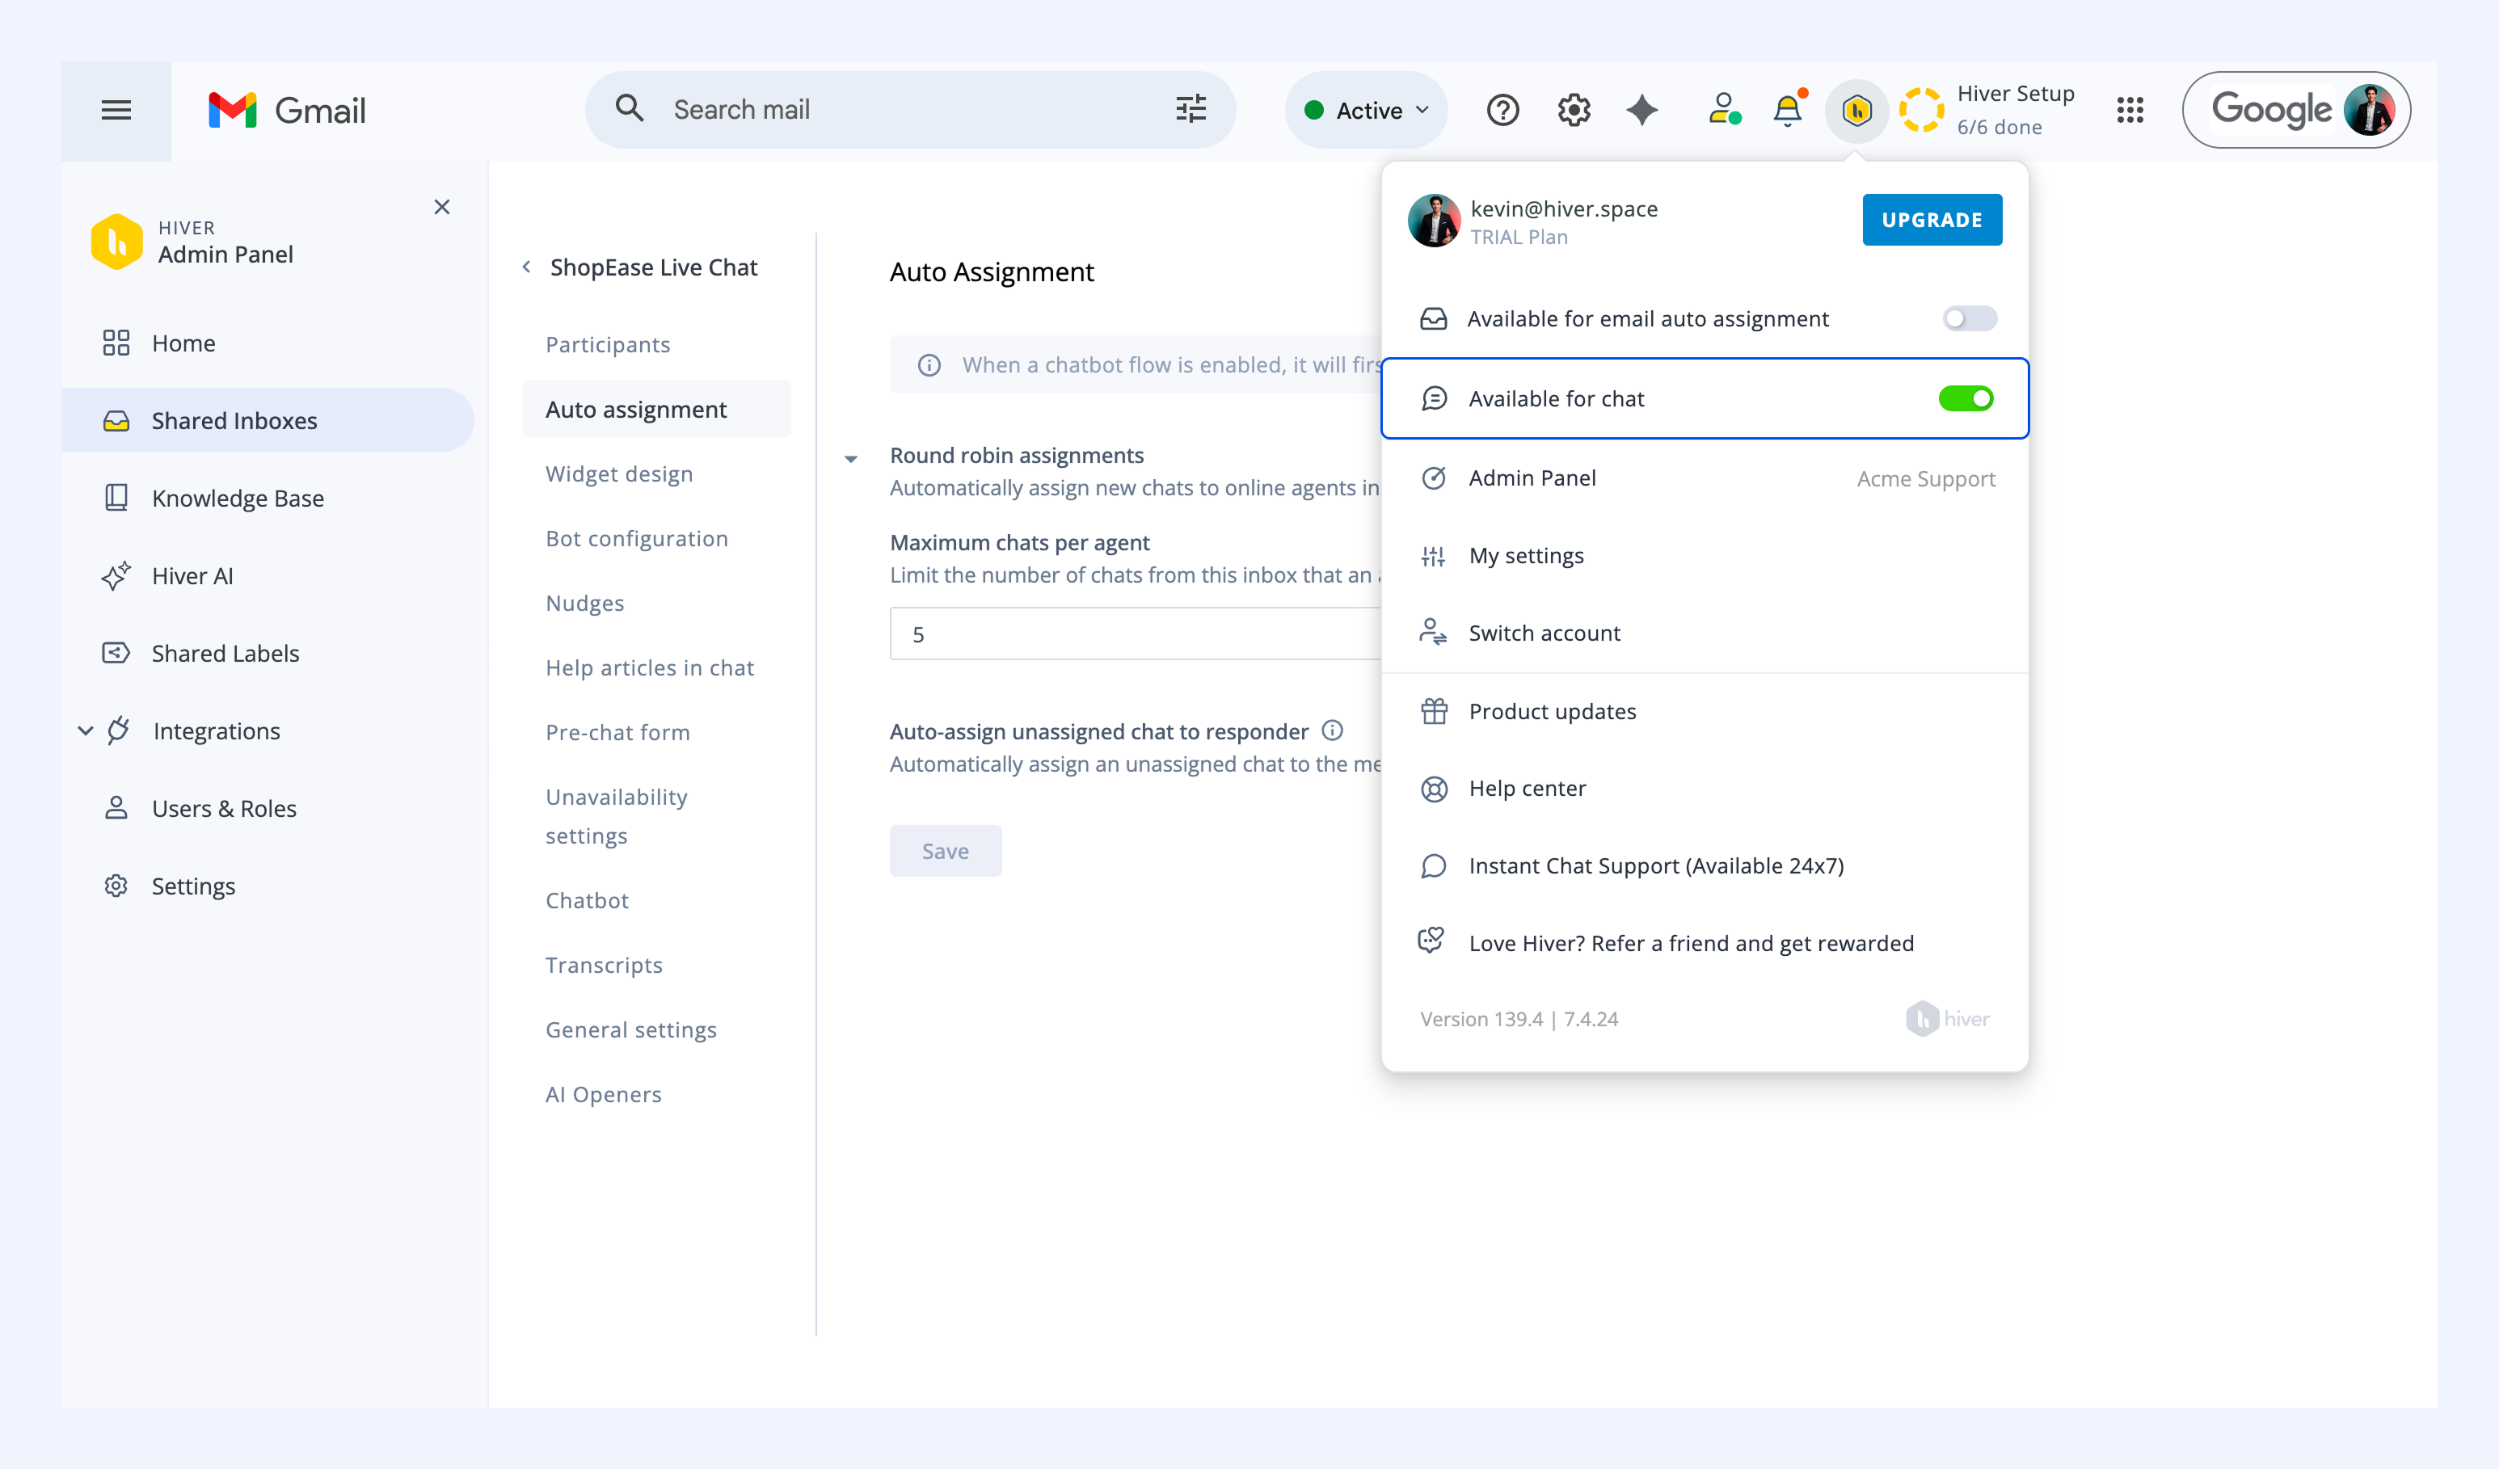Screen dimensions: 2499x1469
Task: Turn off Available for chat switch
Action: [x=1966, y=398]
